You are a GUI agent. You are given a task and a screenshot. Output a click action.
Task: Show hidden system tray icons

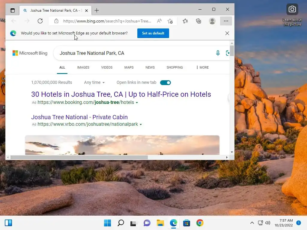pyautogui.click(x=252, y=223)
